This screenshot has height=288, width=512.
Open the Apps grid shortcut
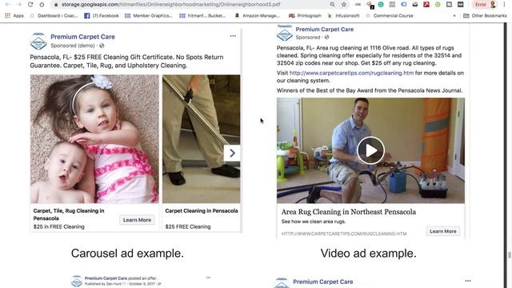pos(14,16)
